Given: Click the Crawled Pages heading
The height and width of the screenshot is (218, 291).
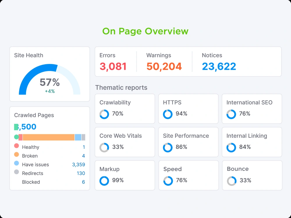Looking at the screenshot, I should click(x=34, y=115).
